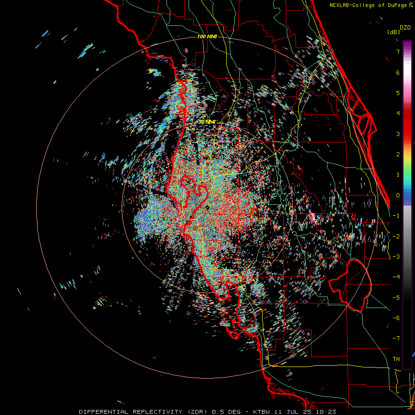Viewport: 415px width, 415px height.
Task: Select the 2 dB scale label
Action: coord(398,154)
